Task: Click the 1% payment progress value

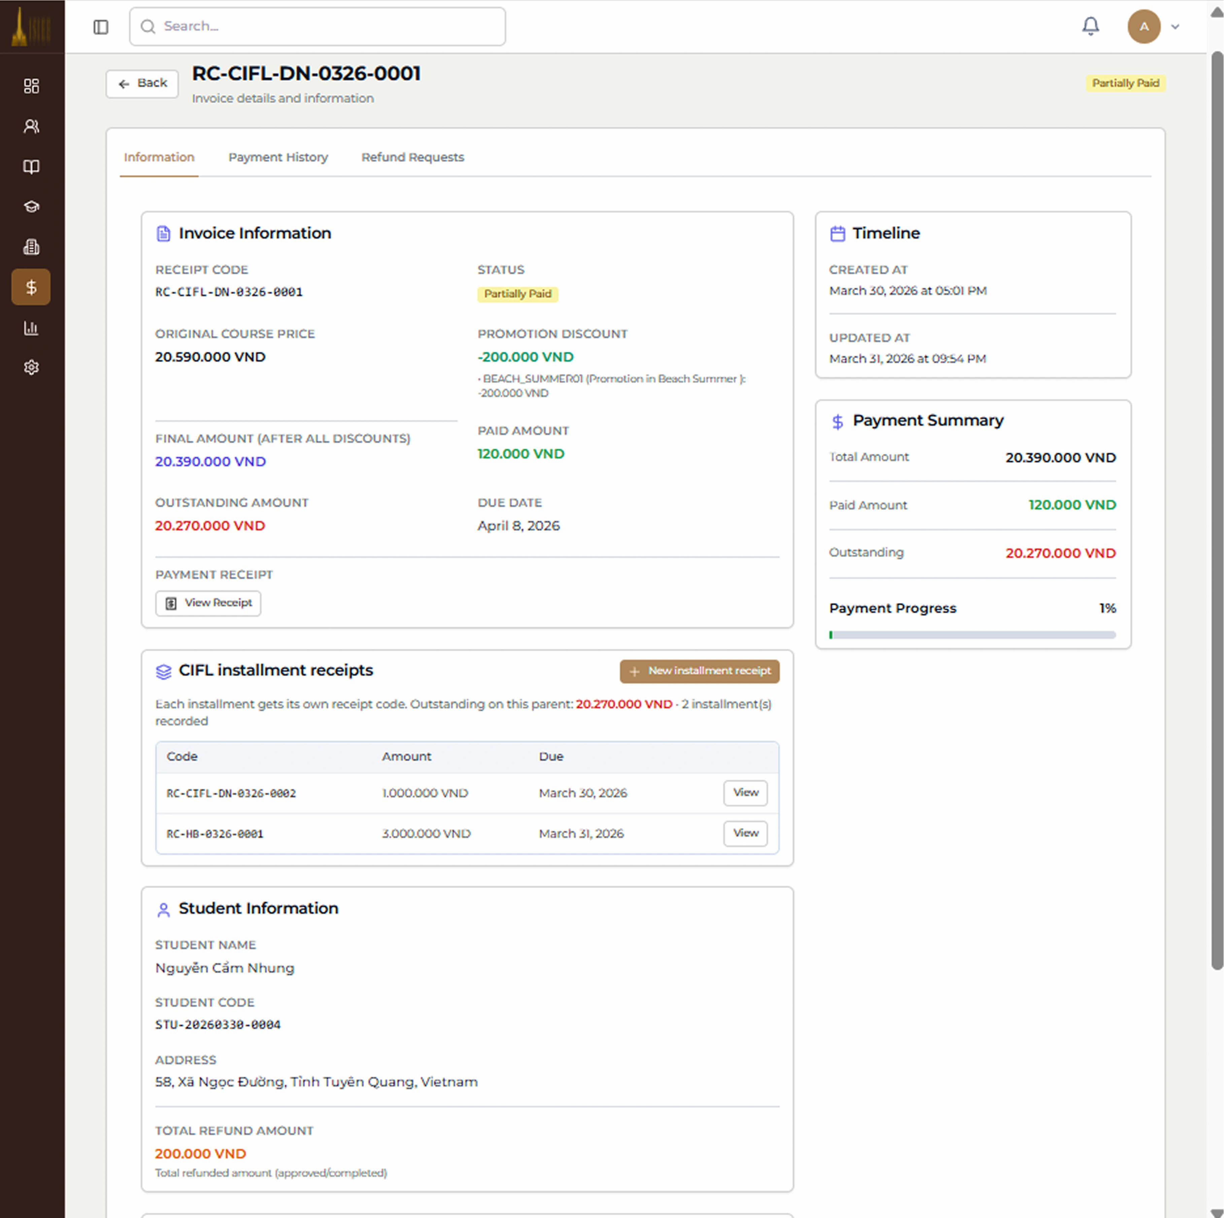Action: point(1108,609)
